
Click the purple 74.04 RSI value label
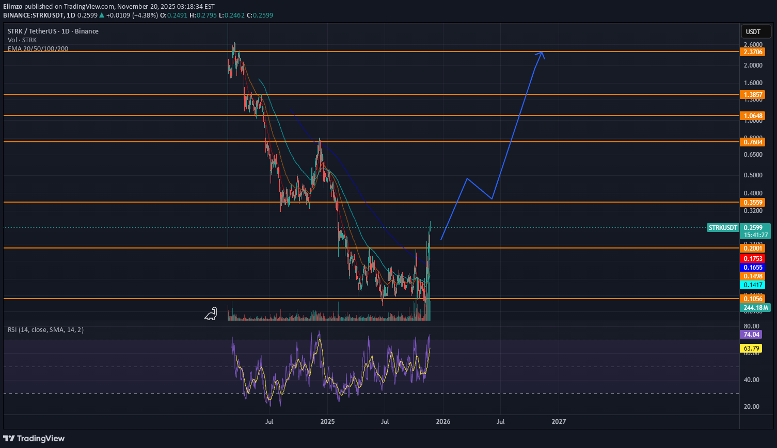(751, 335)
